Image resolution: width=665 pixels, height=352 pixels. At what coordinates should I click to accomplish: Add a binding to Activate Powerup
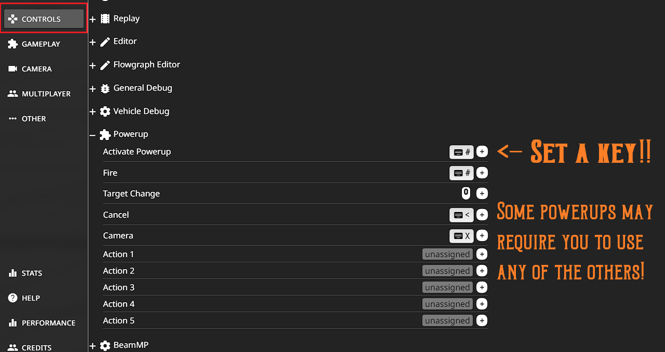point(482,152)
